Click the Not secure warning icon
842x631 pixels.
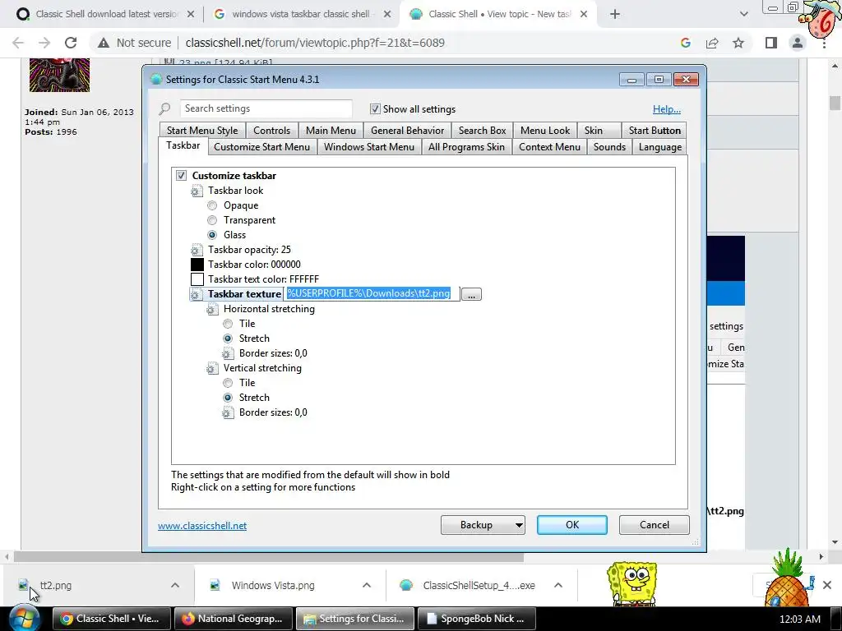click(x=104, y=43)
